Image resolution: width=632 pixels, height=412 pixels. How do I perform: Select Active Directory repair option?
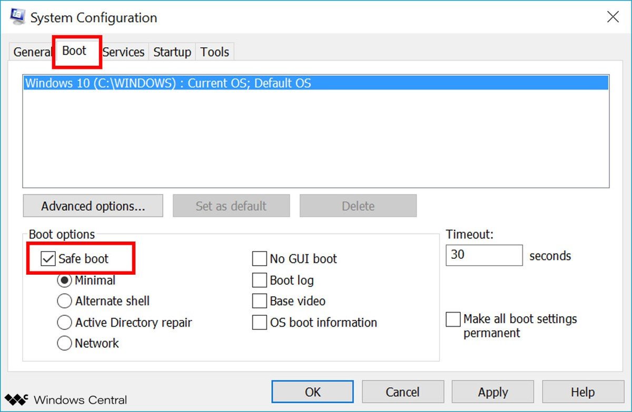tap(64, 323)
